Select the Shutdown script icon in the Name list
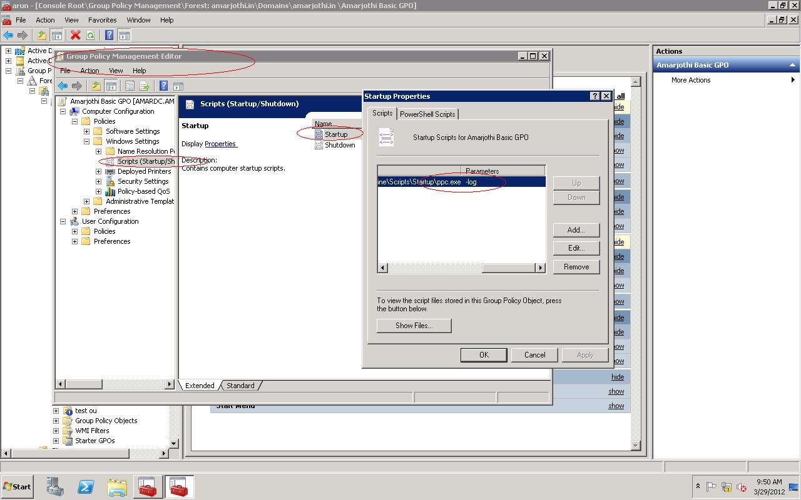The height and width of the screenshot is (500, 801). pos(319,145)
